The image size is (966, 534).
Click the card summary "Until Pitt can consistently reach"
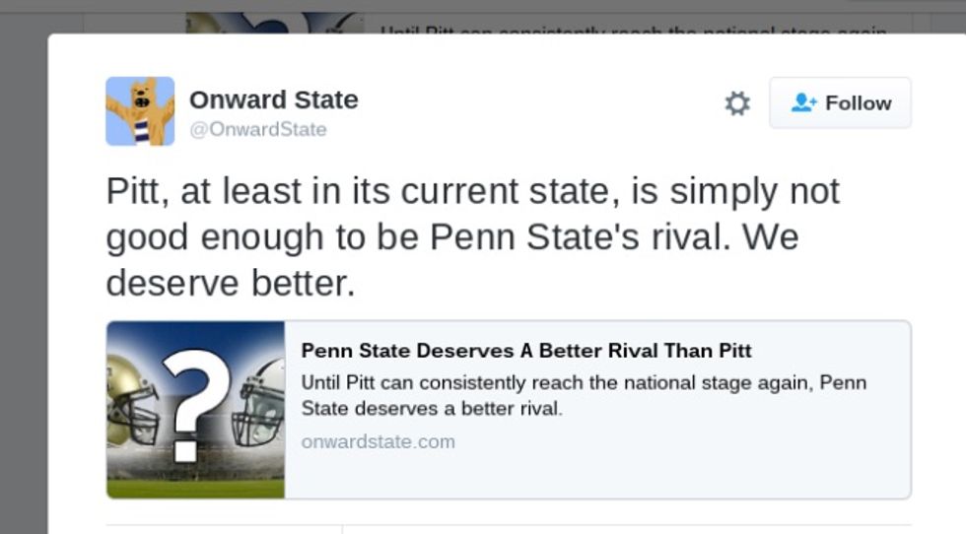[584, 394]
